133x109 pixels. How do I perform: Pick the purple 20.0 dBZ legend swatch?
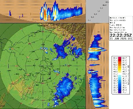(119, 92)
